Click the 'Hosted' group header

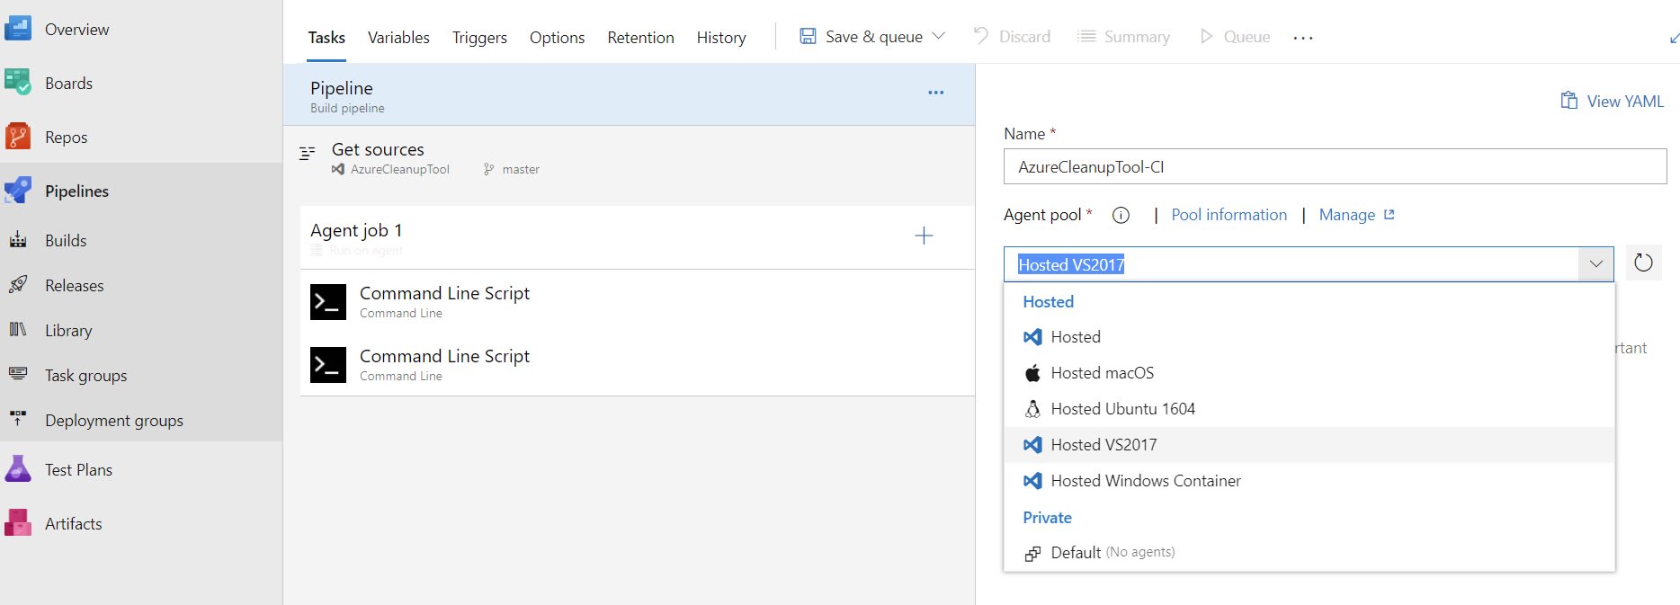tap(1048, 302)
